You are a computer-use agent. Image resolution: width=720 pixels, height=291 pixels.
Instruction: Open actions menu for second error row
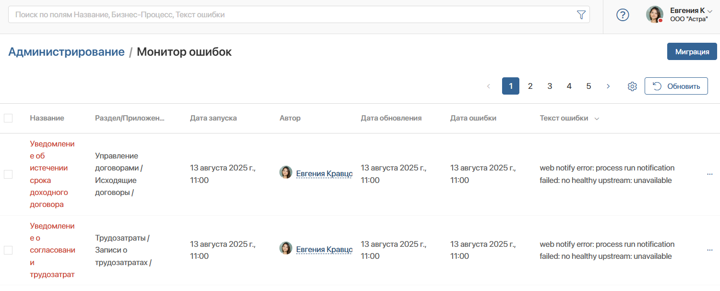[710, 250]
